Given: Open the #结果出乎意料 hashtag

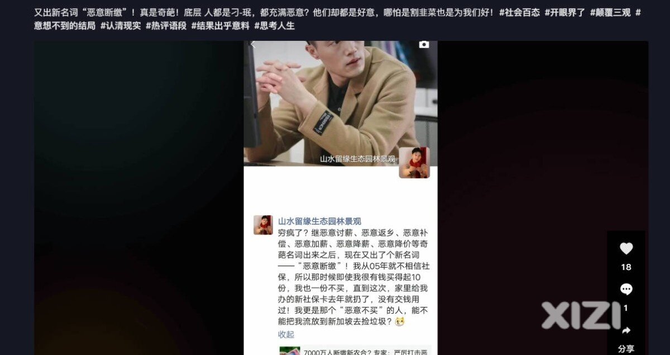Looking at the screenshot, I should [x=220, y=26].
